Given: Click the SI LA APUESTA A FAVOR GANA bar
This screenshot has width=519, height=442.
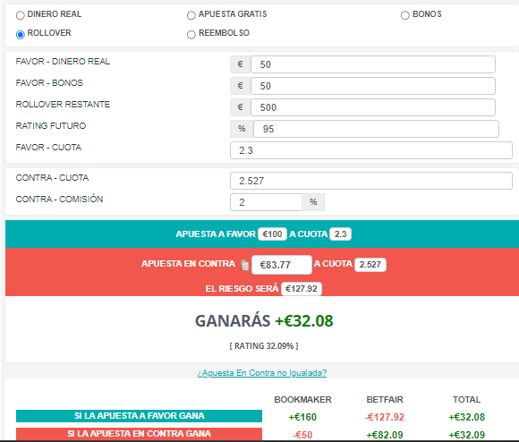Looking at the screenshot, I should pyautogui.click(x=139, y=416).
